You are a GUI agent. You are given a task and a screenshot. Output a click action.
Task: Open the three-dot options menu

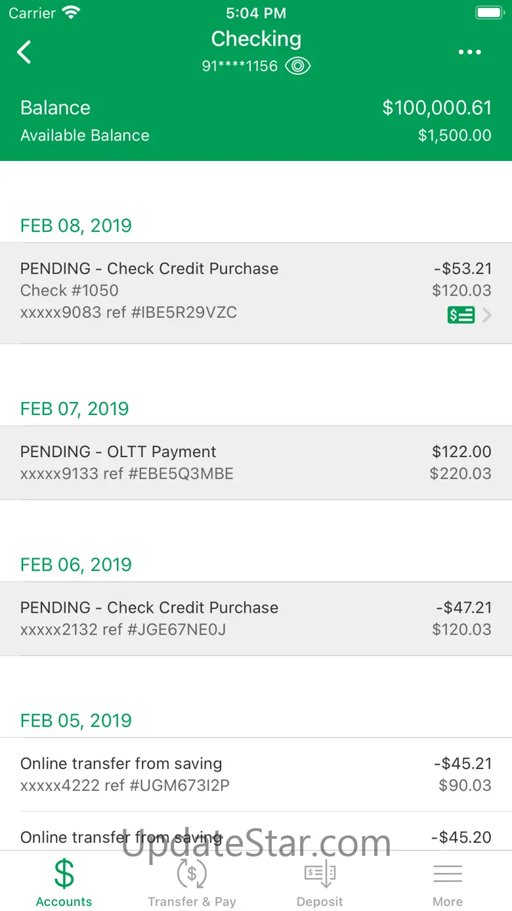coord(469,53)
